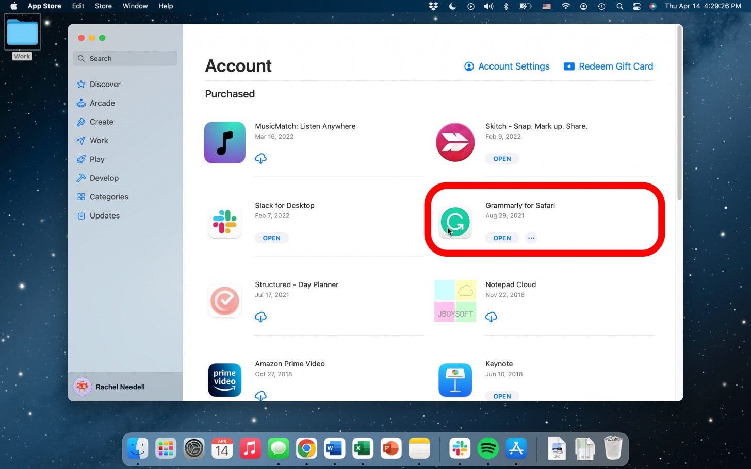The height and width of the screenshot is (469, 751).
Task: Open the Apple menu
Action: click(x=14, y=6)
